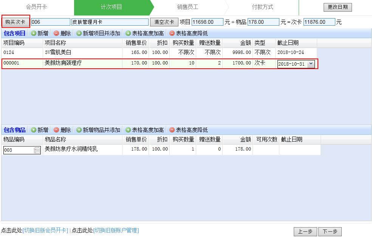Screen dimensions: 372x237
Task: Proceed with the 下一步 button
Action: [x=330, y=232]
